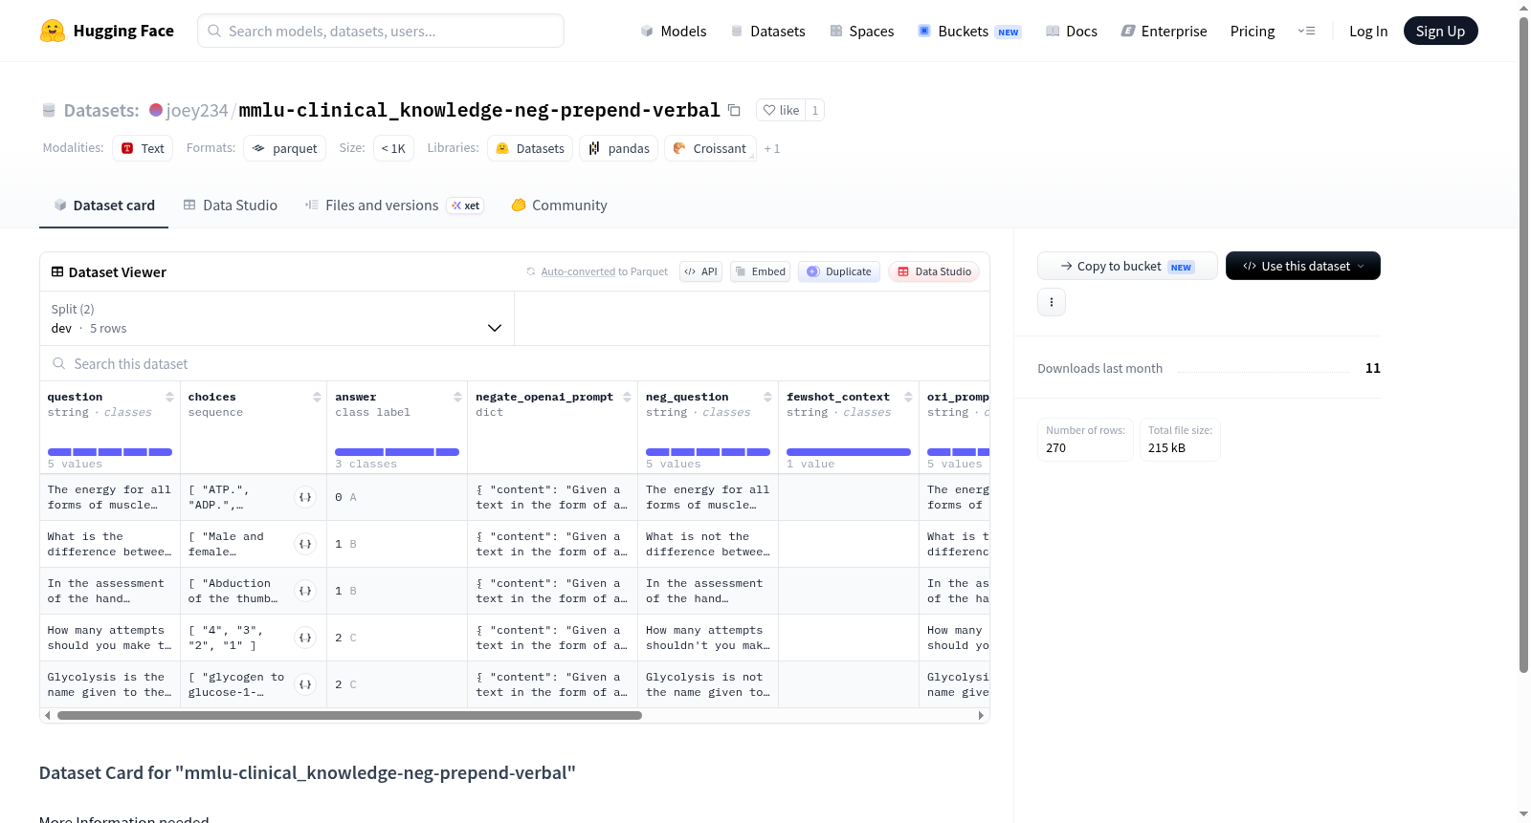1531x823 pixels.
Task: Click the Datasets library tag
Action: pos(530,148)
